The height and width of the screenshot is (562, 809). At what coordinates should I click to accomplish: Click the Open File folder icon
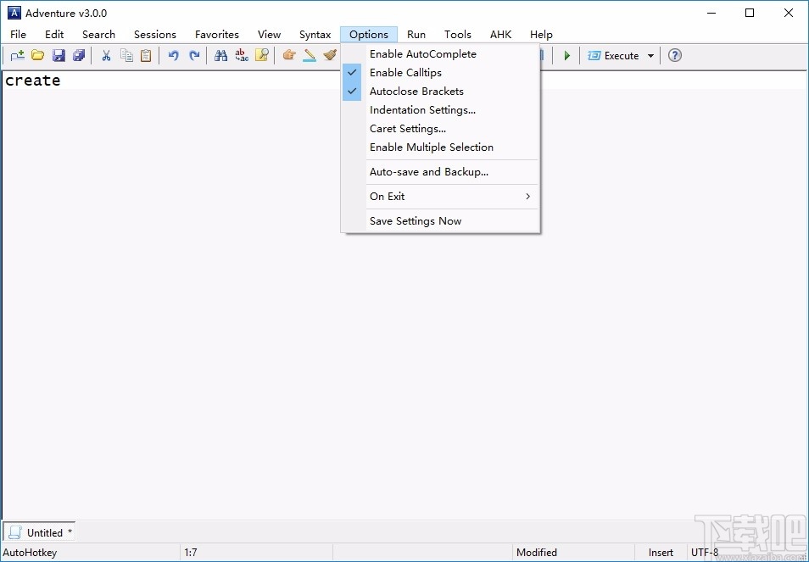[37, 55]
